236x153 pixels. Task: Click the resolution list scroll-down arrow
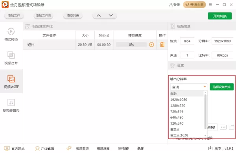click(205, 136)
